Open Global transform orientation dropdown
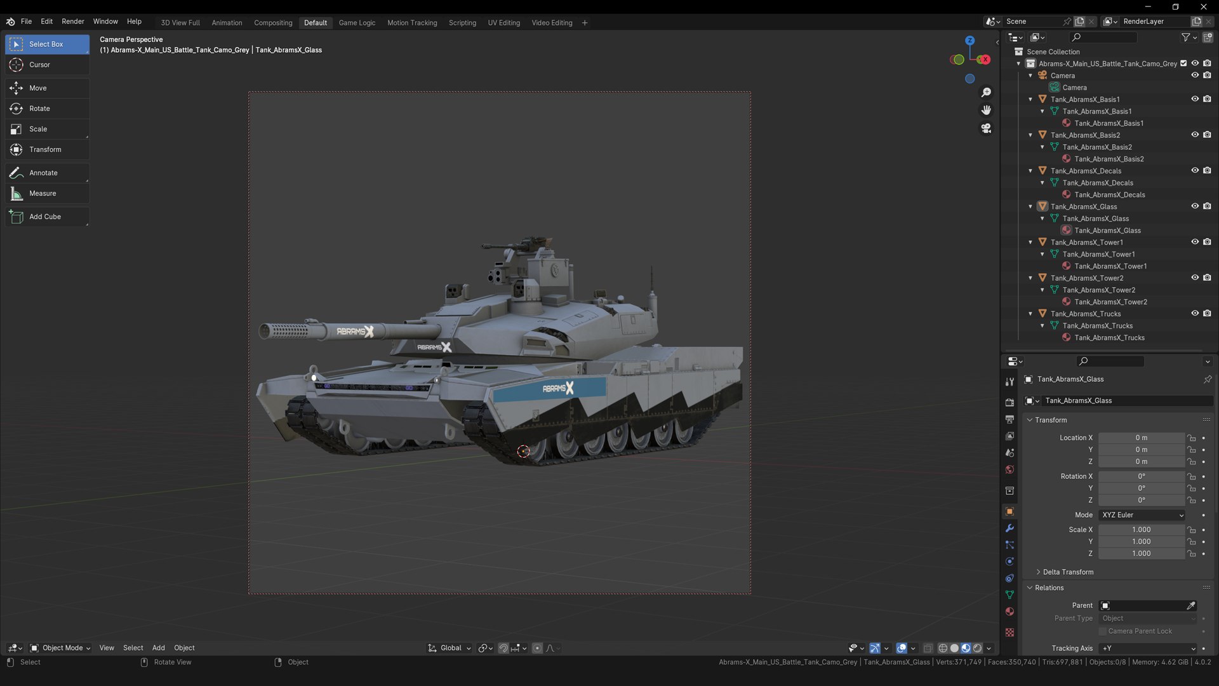Screen dimensions: 1219x686 point(450,649)
